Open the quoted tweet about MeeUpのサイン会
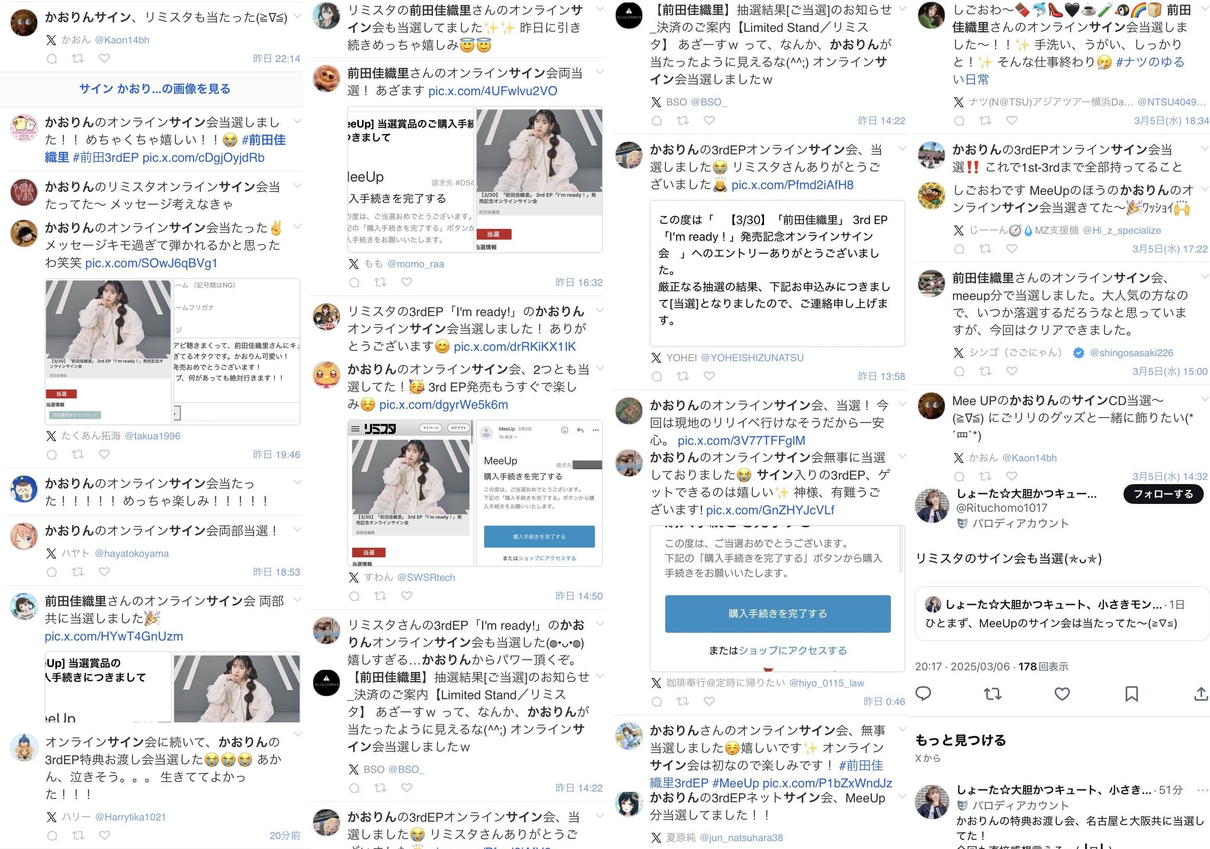Viewport: 1210px width, 849px height. (1062, 614)
